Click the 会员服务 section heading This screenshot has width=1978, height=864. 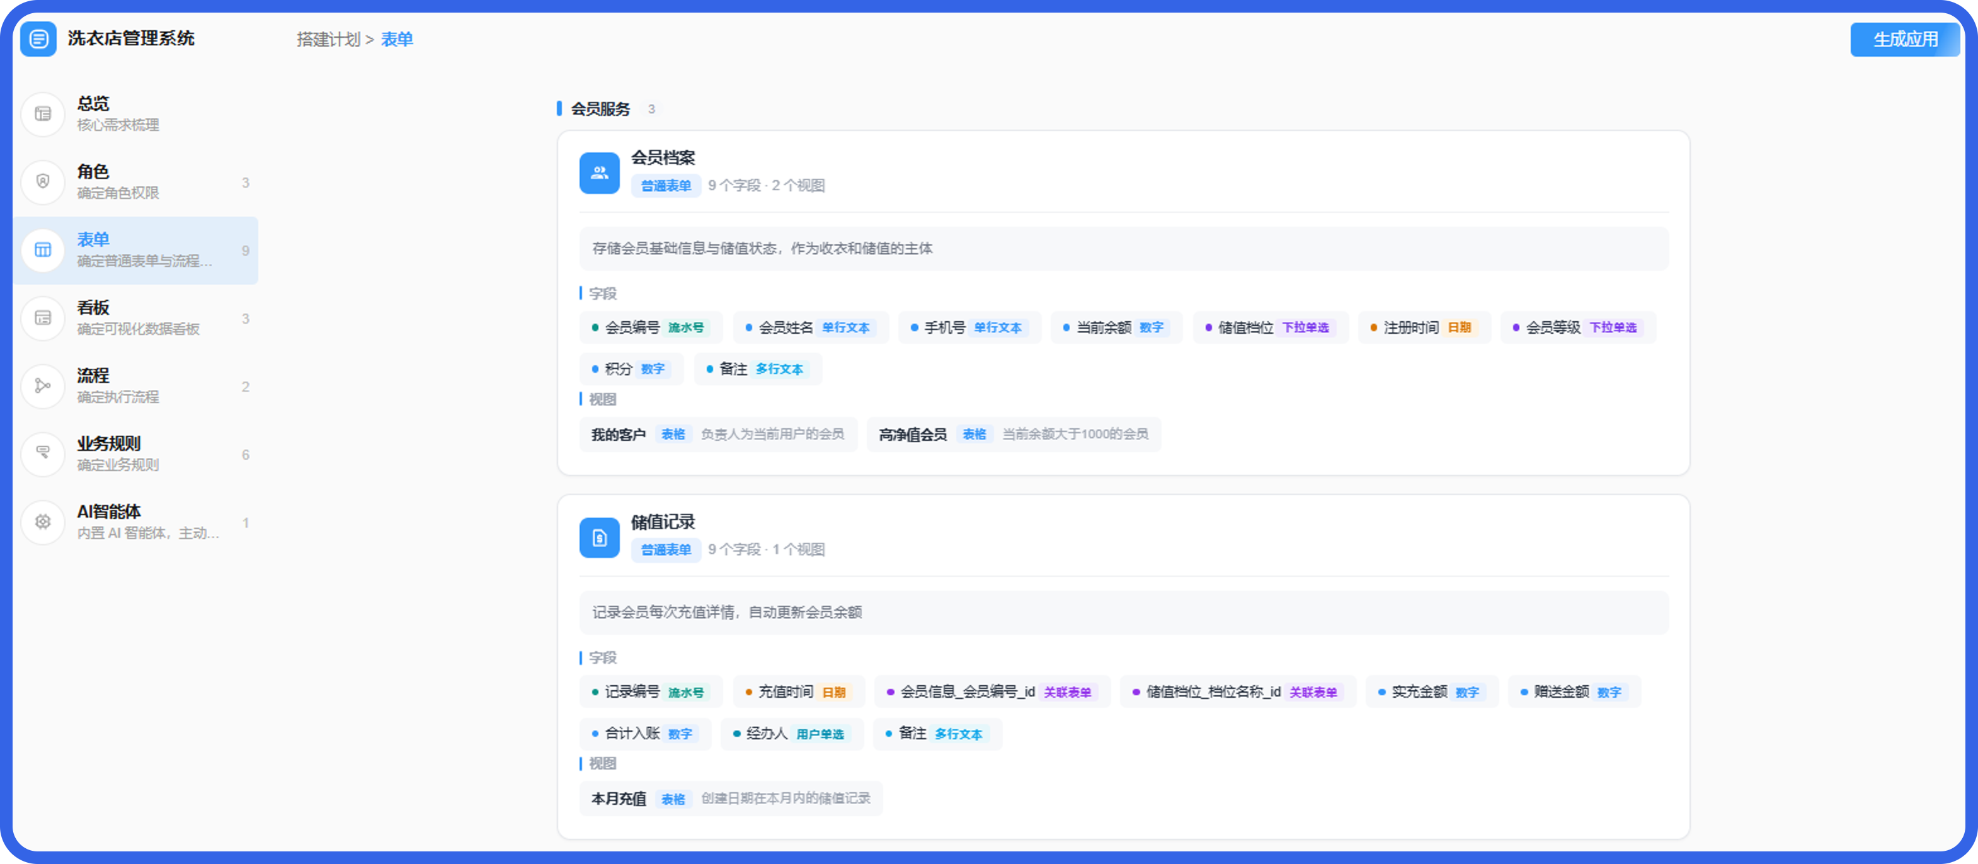(x=600, y=109)
